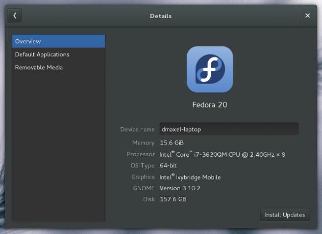The width and height of the screenshot is (322, 234).
Task: Click the Install Updates button
Action: tap(285, 215)
